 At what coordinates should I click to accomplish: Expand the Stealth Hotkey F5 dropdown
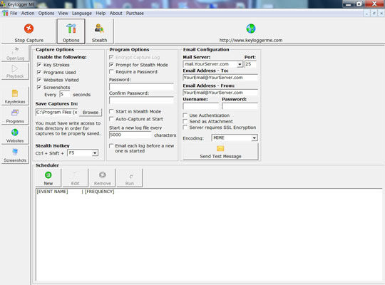[95, 153]
